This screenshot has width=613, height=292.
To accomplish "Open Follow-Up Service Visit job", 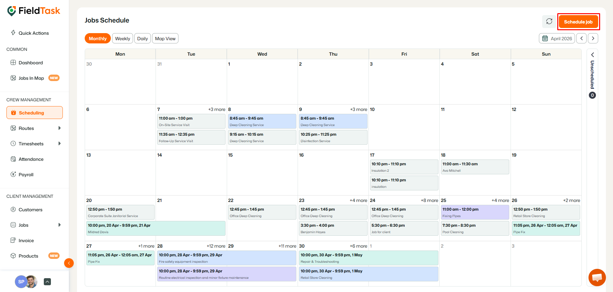I will 191,137.
